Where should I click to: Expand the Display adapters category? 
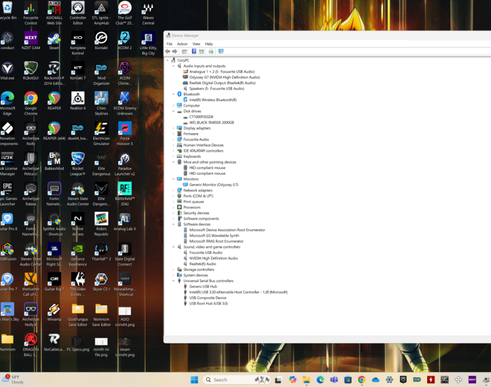pos(173,128)
